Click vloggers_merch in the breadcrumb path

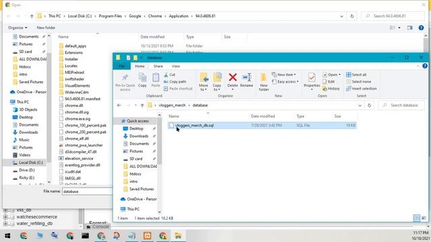(x=172, y=106)
